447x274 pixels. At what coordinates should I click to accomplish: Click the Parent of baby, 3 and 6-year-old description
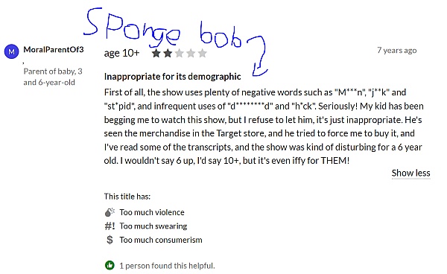pyautogui.click(x=53, y=77)
